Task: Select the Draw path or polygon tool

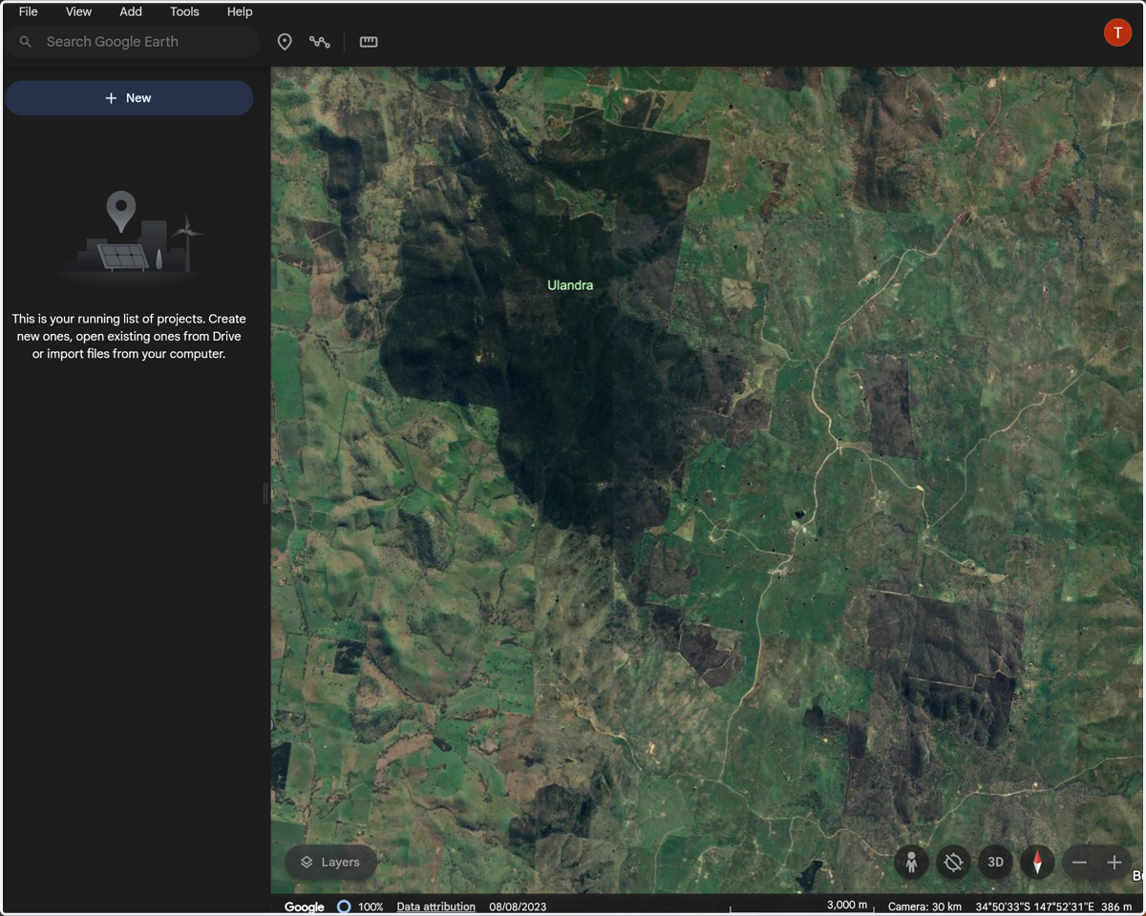Action: tap(320, 42)
